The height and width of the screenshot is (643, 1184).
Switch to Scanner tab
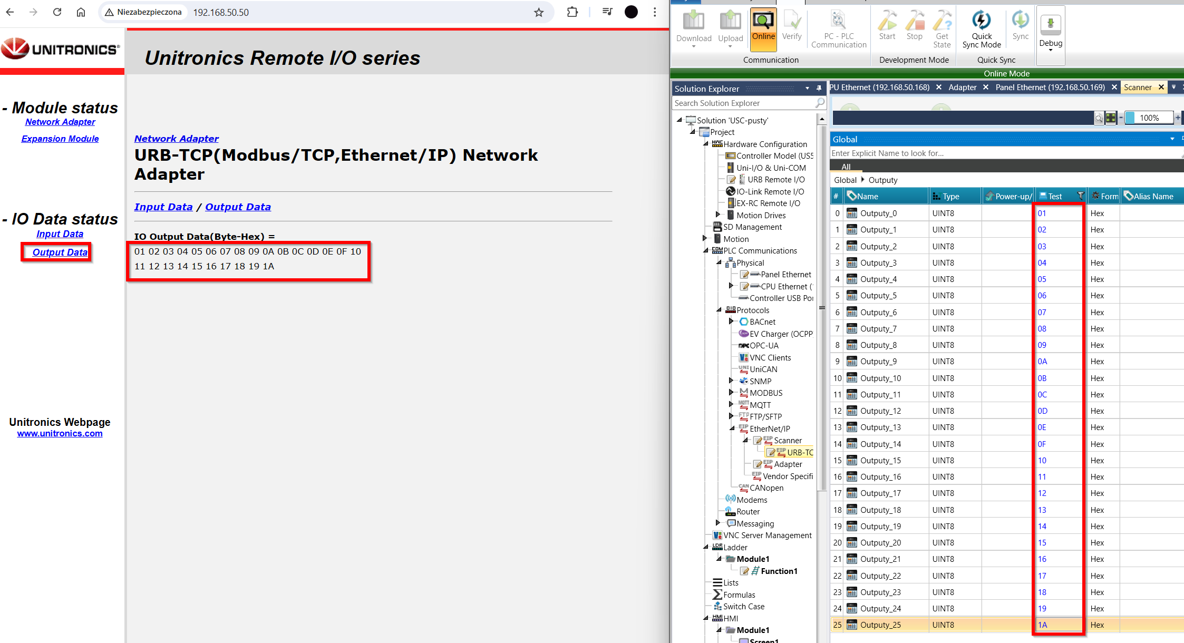tap(1138, 87)
